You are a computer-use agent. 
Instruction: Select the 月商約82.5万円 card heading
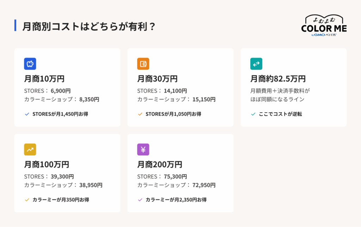pos(278,78)
